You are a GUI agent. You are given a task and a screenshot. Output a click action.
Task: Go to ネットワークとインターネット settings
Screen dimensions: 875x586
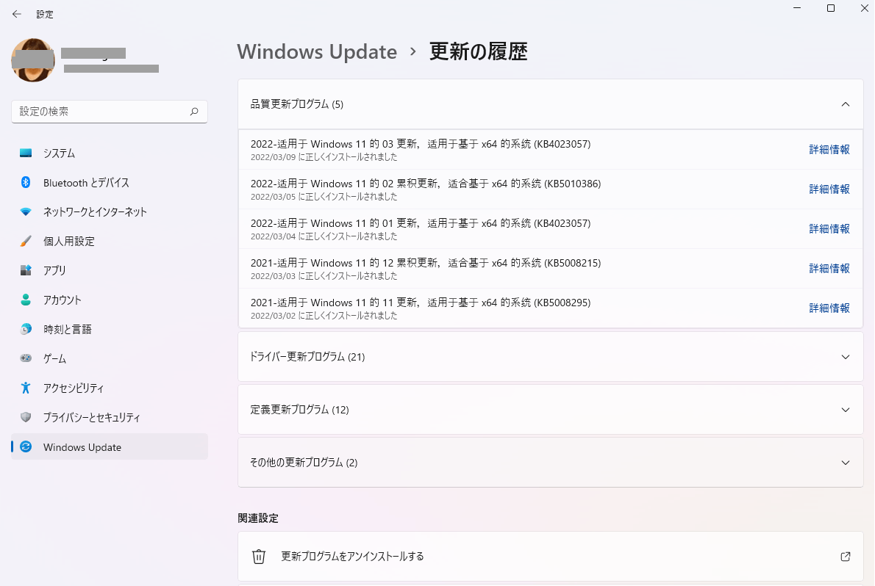pyautogui.click(x=110, y=212)
